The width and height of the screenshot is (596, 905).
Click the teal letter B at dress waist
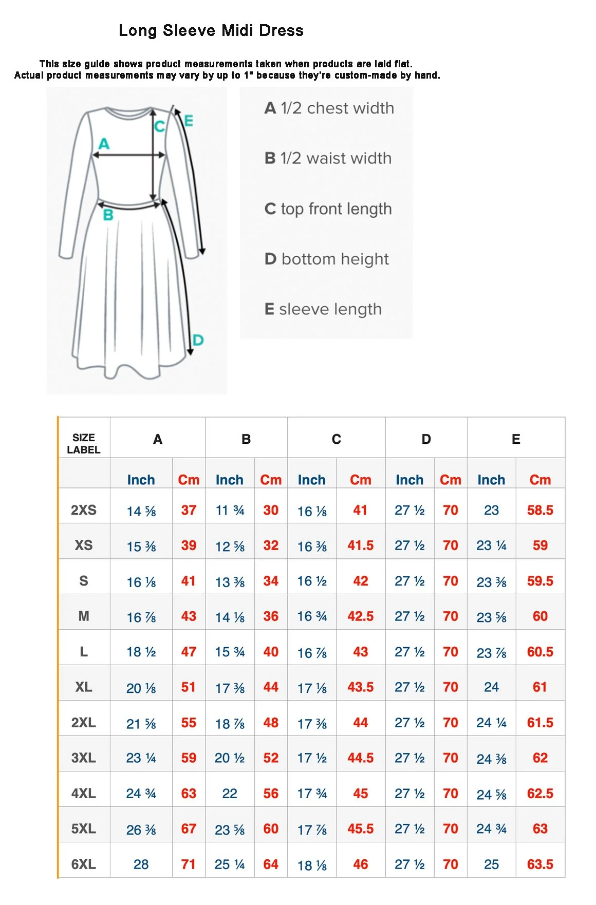[108, 215]
